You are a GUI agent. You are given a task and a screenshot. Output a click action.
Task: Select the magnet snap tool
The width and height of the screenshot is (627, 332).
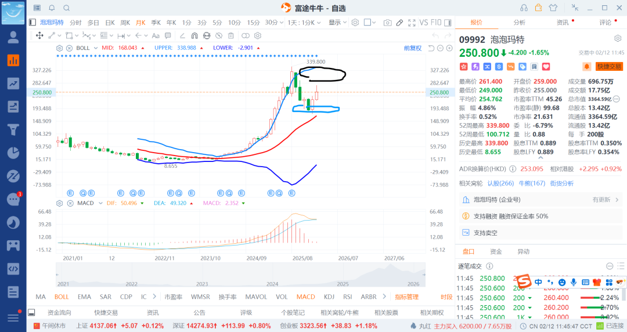click(194, 35)
